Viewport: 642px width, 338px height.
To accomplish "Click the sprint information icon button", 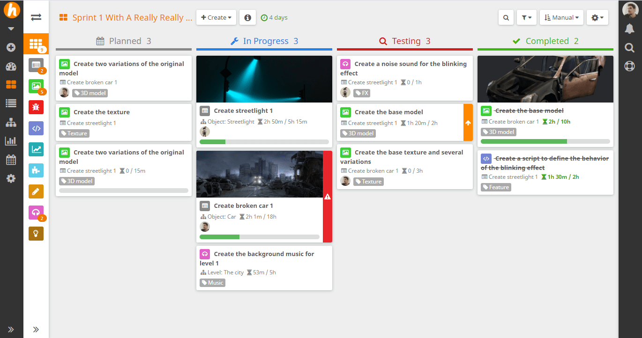I will click(x=247, y=18).
